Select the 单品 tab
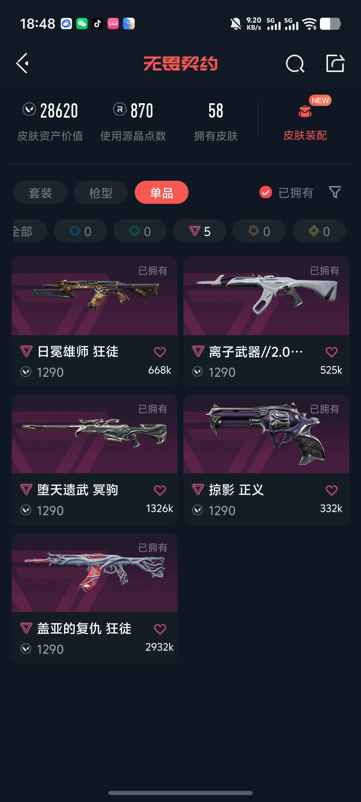Image resolution: width=361 pixels, height=802 pixels. click(161, 192)
